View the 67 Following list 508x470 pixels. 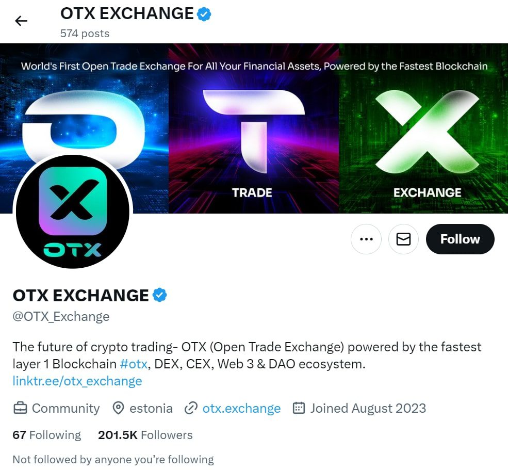click(x=46, y=435)
